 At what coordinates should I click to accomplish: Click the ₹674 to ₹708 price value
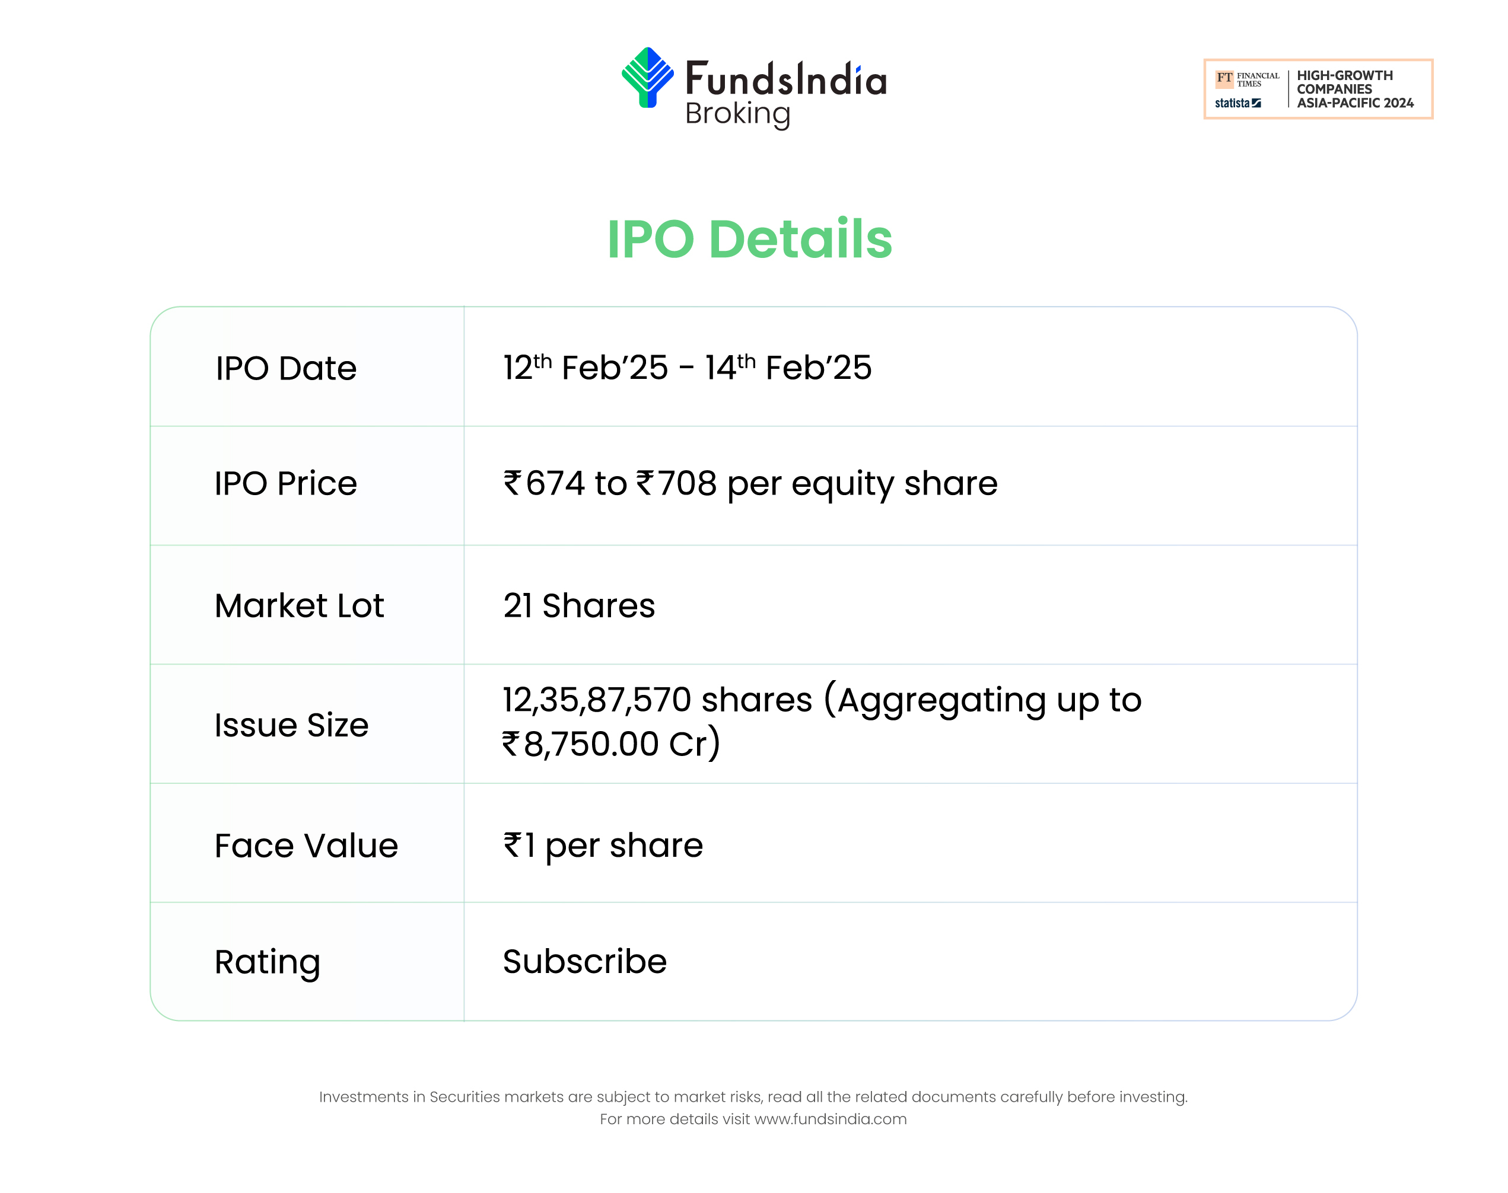pos(750,483)
